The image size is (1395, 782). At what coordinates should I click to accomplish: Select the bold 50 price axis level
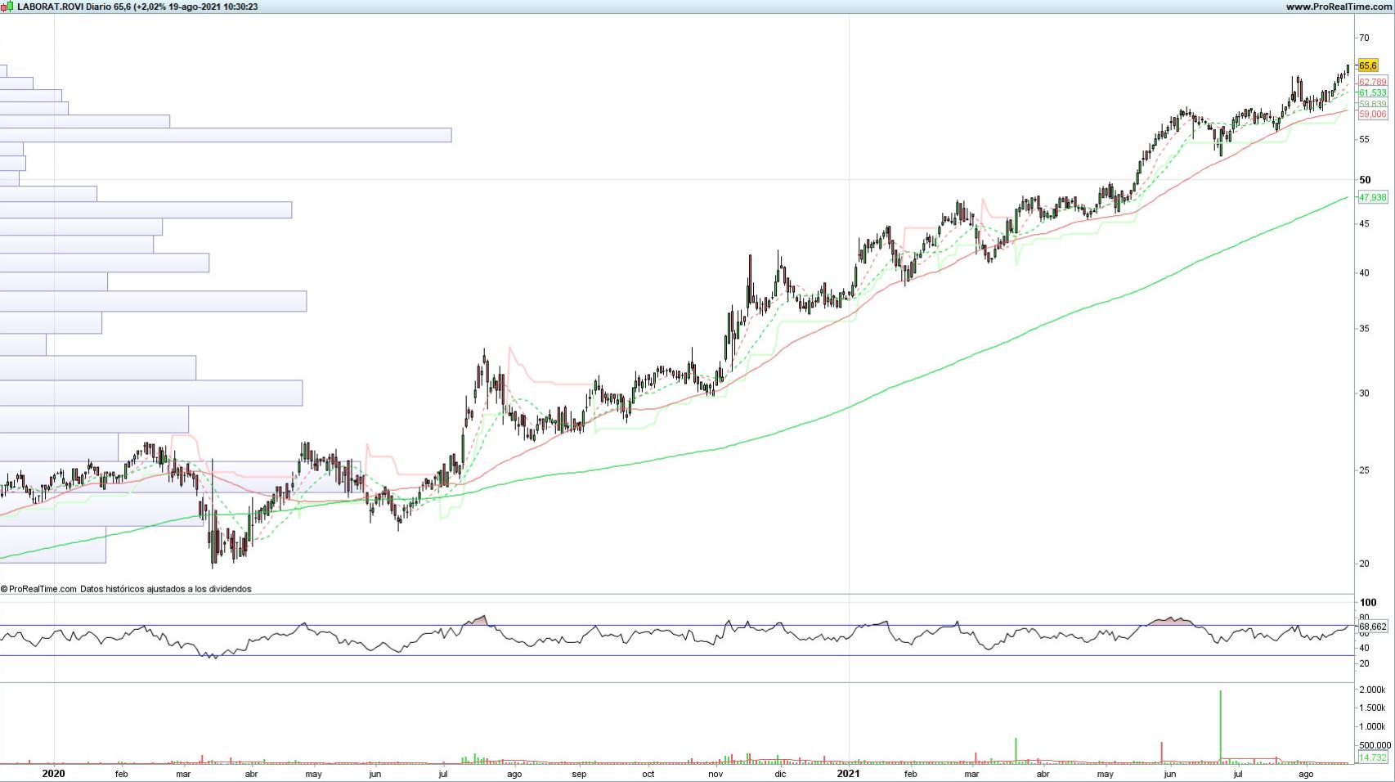[x=1365, y=180]
